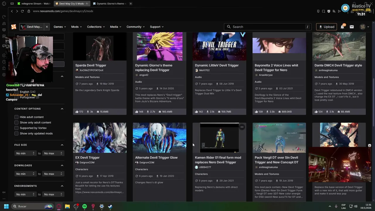Open a new browser tab
The height and width of the screenshot is (211, 375).
[131, 4]
